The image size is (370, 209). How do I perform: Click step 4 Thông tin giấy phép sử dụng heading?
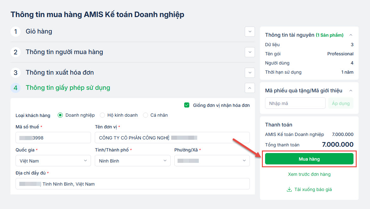[68, 88]
